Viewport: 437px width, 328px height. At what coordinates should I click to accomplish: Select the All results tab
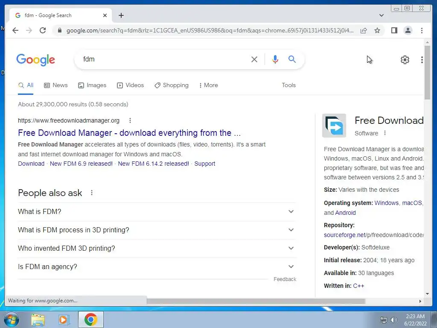click(x=26, y=85)
